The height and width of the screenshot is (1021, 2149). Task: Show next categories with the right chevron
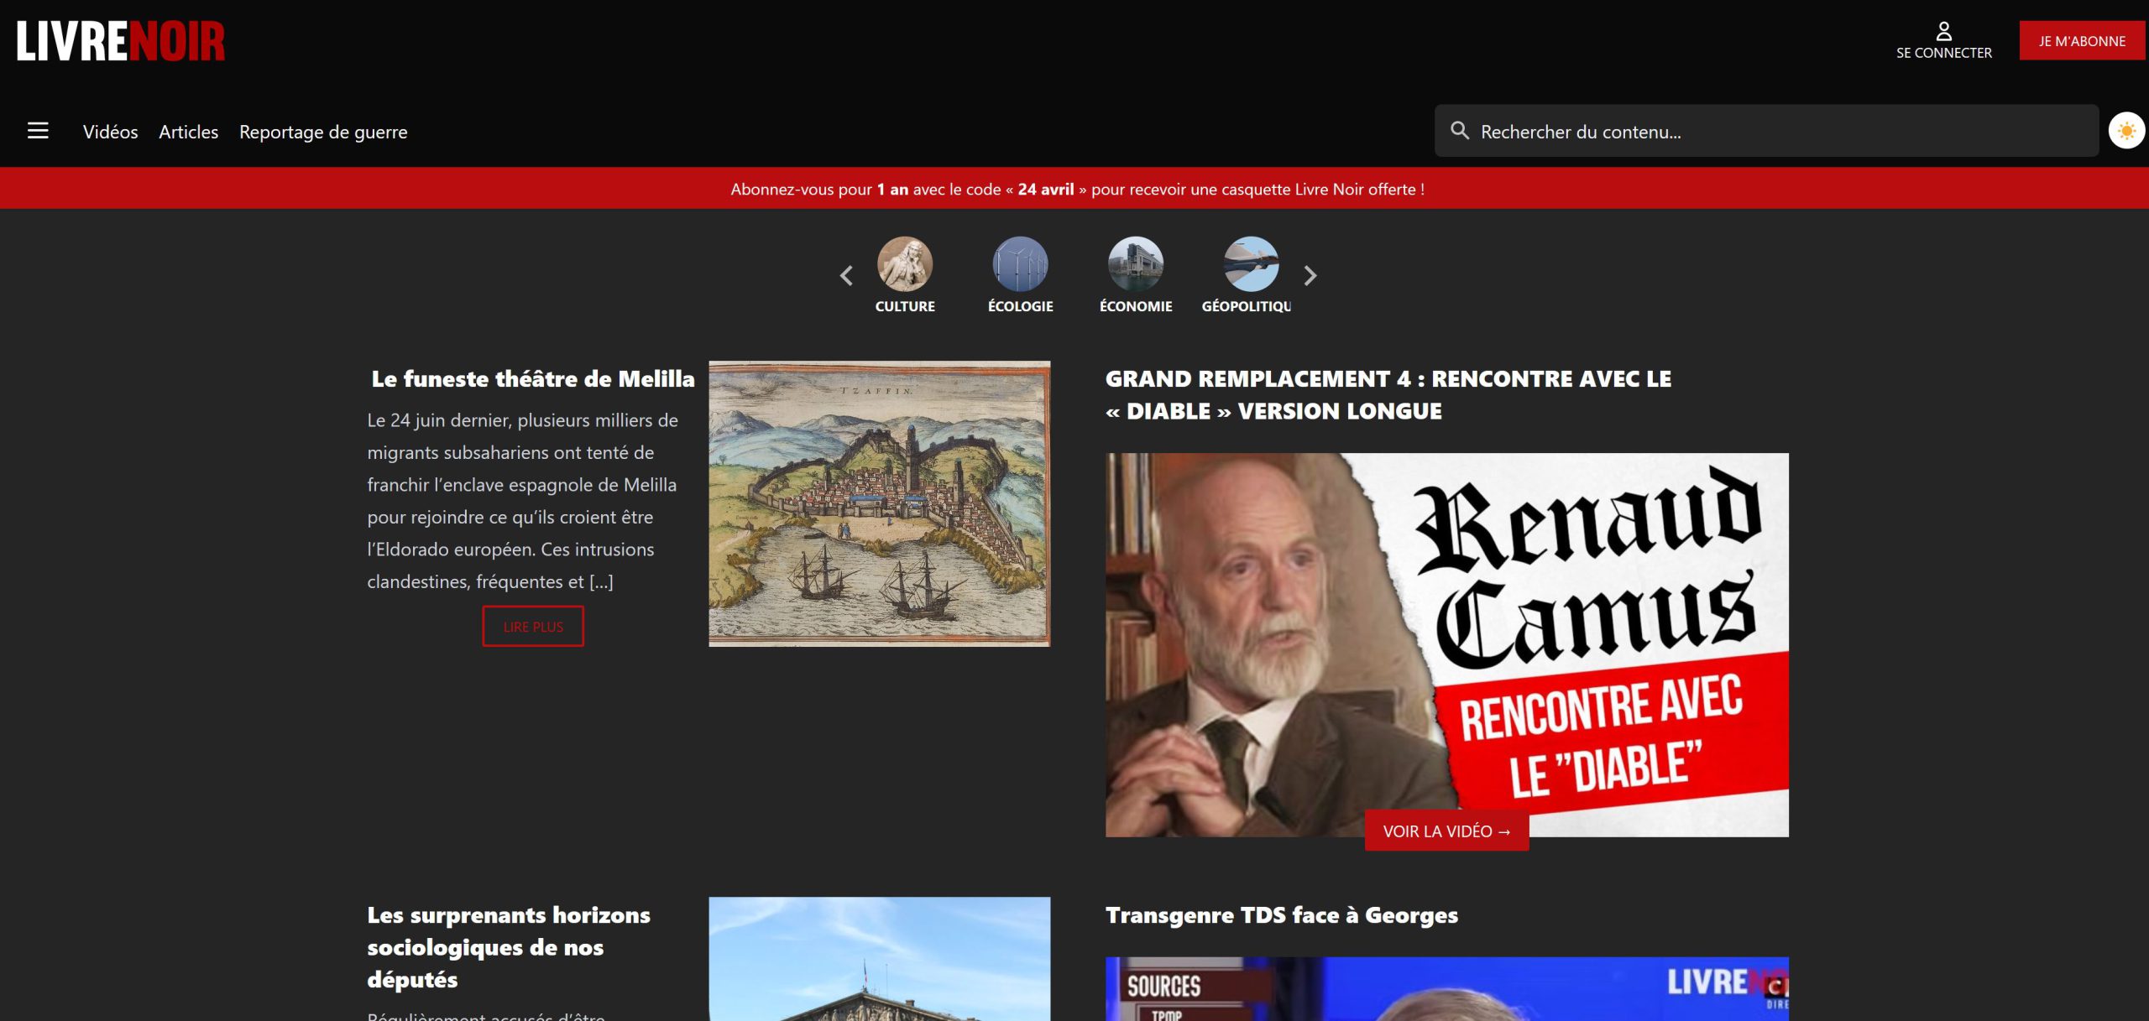pos(1310,275)
